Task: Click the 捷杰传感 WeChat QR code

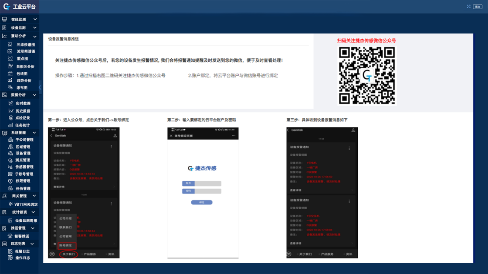Action: pyautogui.click(x=367, y=76)
